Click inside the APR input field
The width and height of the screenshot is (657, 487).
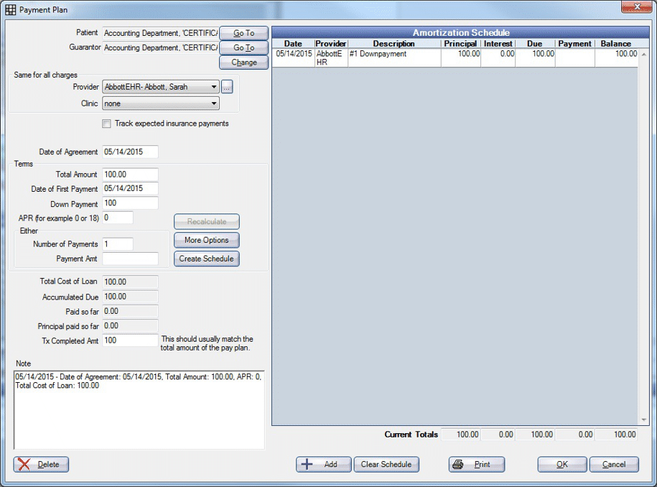click(116, 217)
